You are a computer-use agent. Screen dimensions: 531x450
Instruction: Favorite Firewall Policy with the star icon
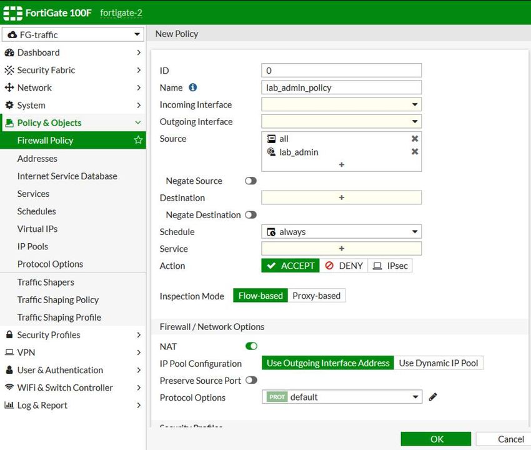click(138, 140)
